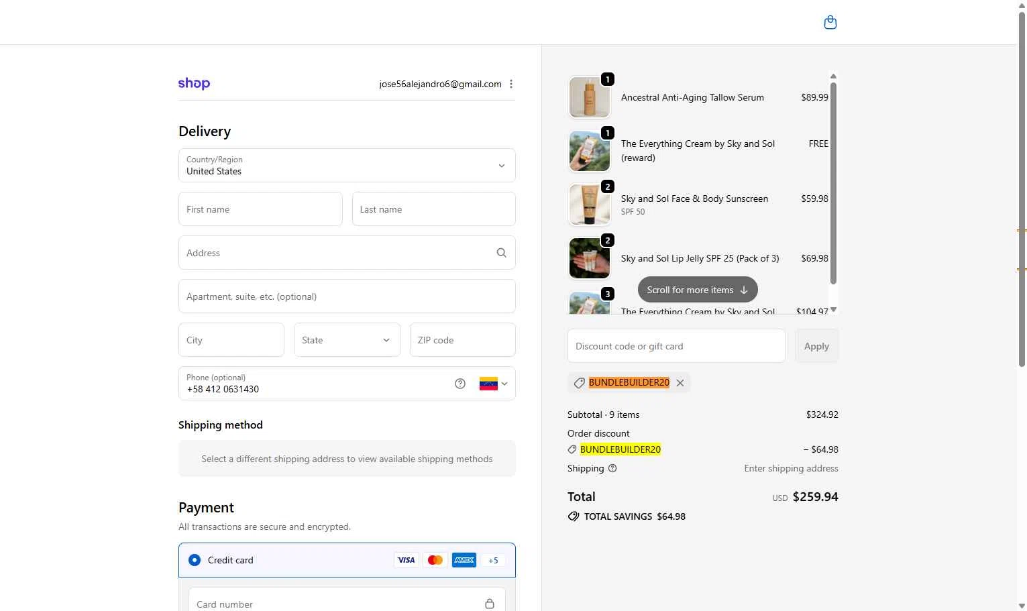Click the TOTAL SAVINGS $64.98 text

coord(635,516)
